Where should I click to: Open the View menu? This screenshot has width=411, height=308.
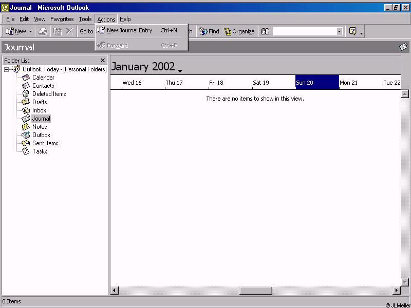pos(40,19)
